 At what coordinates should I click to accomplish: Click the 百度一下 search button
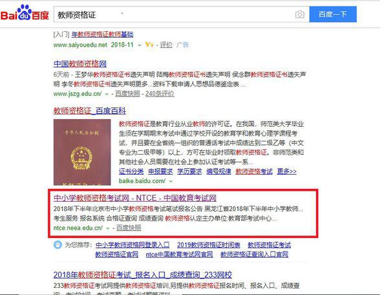pos(333,14)
